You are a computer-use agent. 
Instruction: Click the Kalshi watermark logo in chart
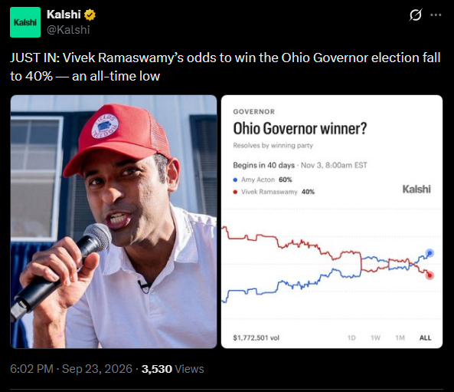click(416, 189)
